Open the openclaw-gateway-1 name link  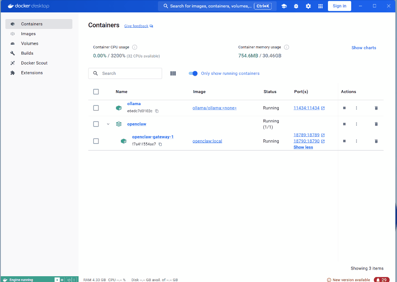153,137
